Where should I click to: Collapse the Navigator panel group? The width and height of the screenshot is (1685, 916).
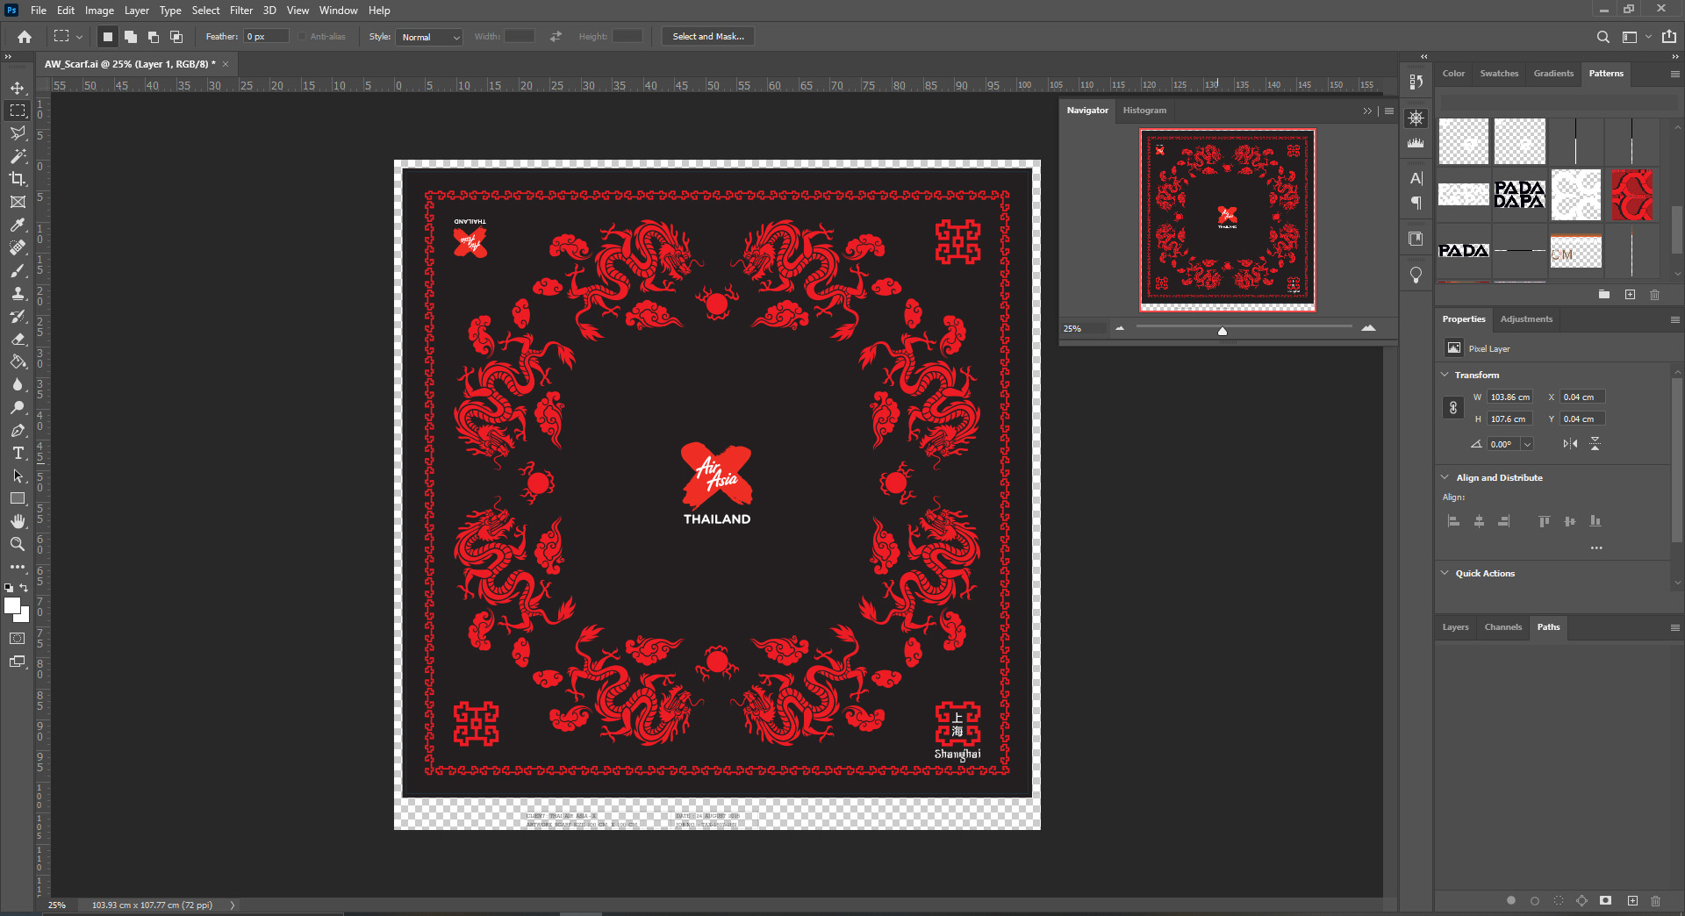1367,111
